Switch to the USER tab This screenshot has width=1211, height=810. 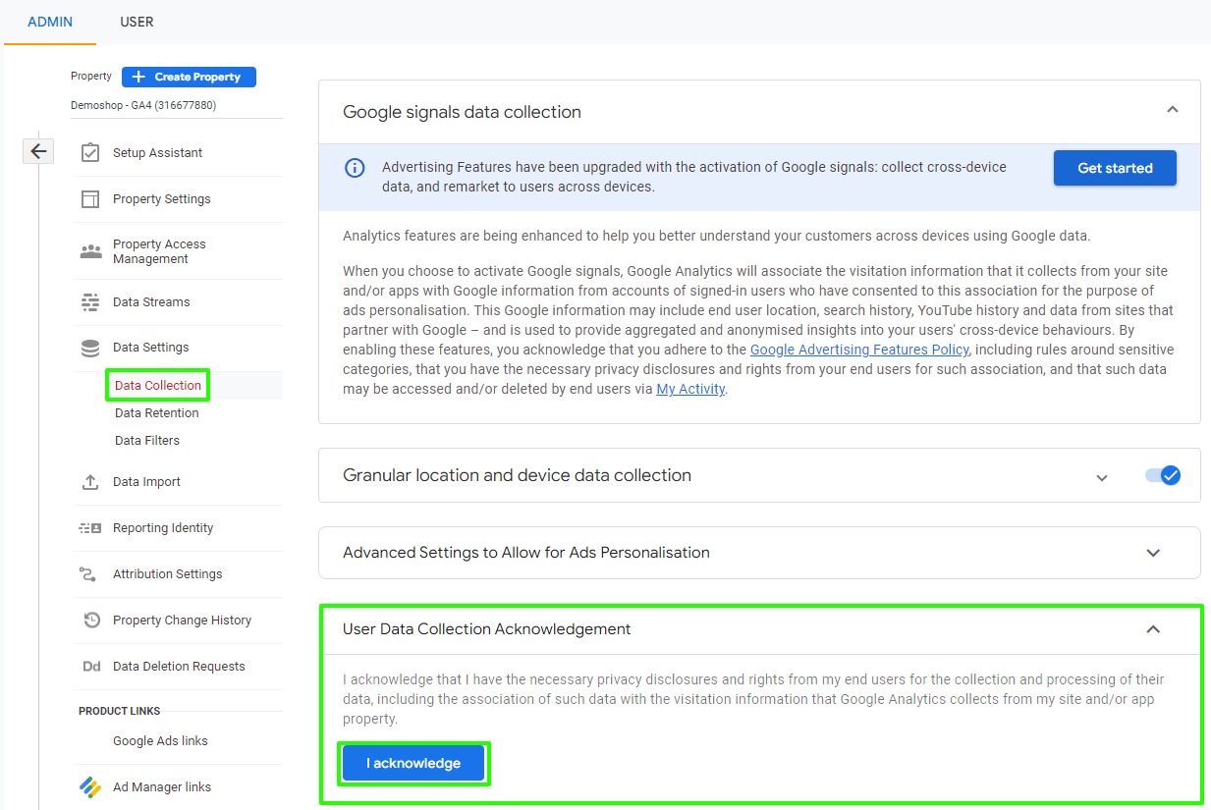click(137, 22)
